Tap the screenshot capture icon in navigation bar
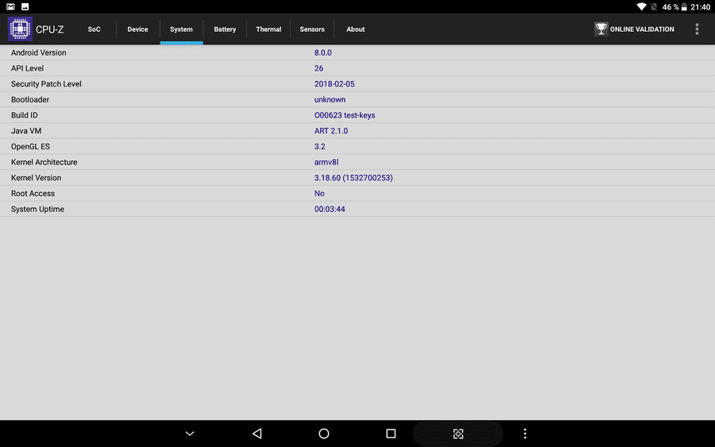 [x=458, y=434]
